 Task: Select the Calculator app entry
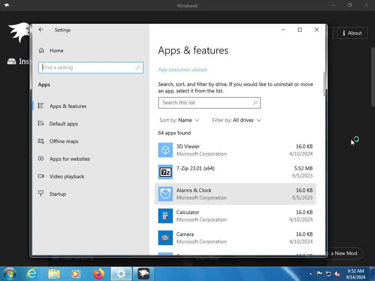click(235, 216)
